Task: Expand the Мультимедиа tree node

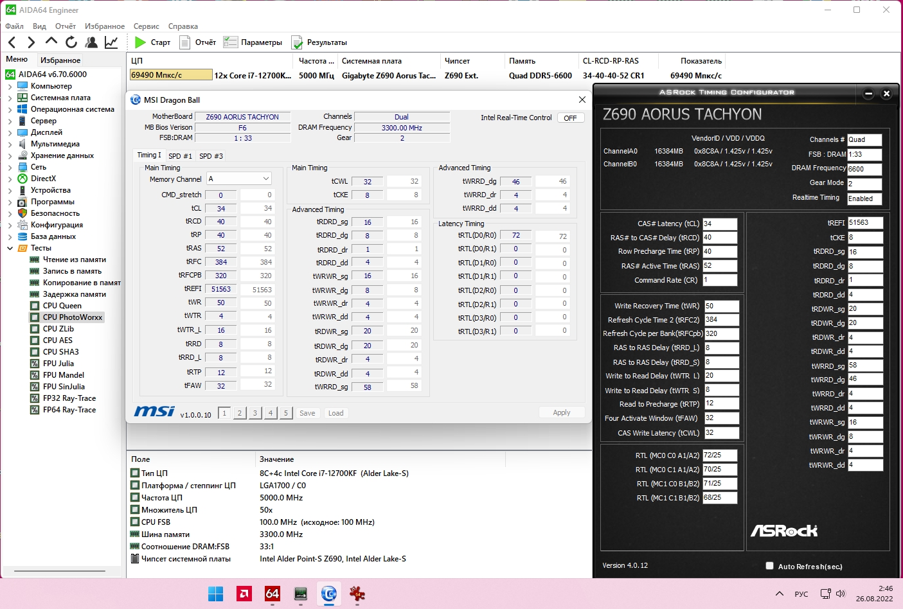Action: [x=10, y=144]
